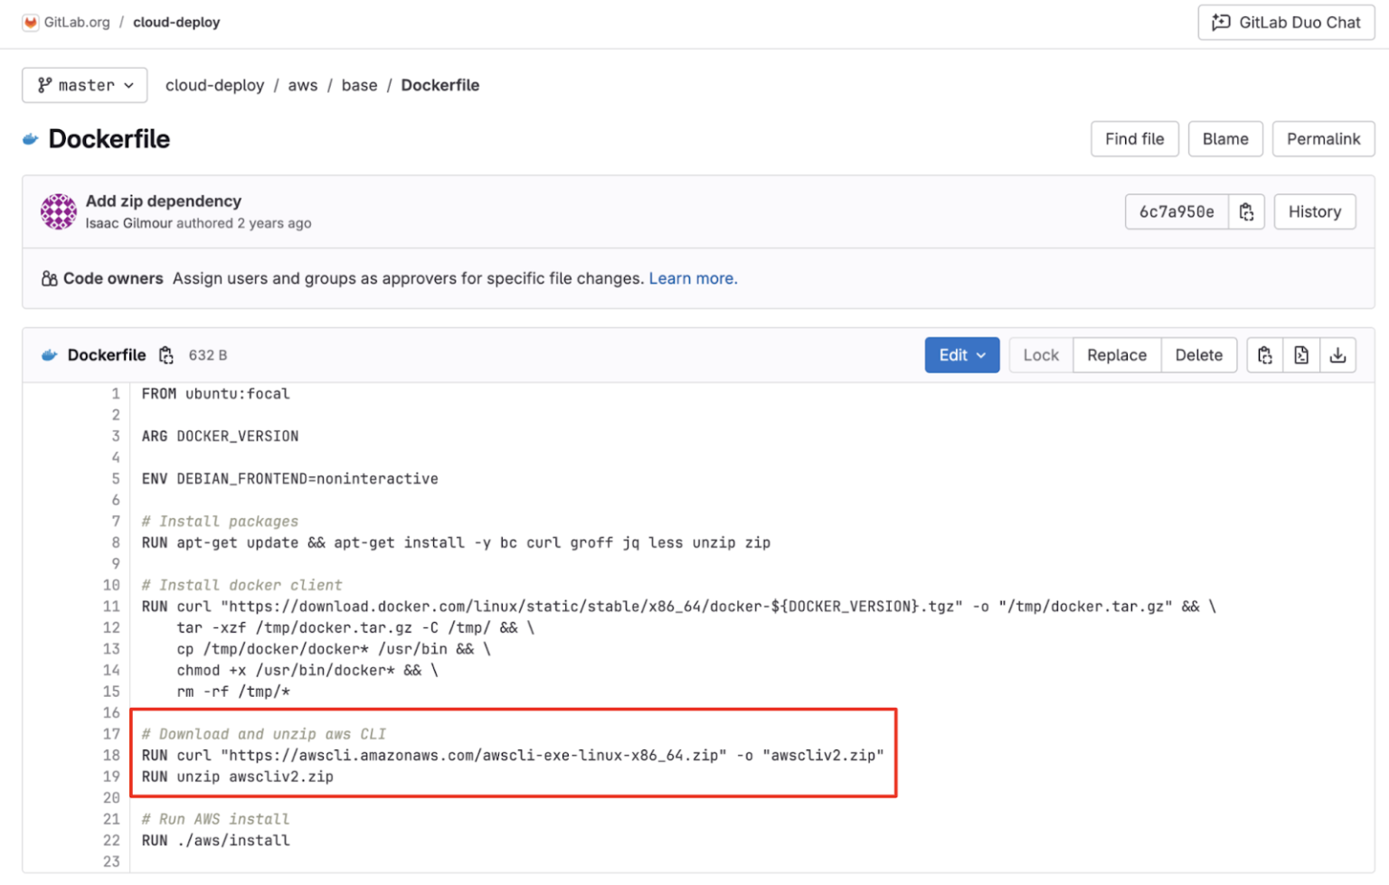Copy the Dockerfile file path
The width and height of the screenshot is (1389, 885).
coord(166,355)
